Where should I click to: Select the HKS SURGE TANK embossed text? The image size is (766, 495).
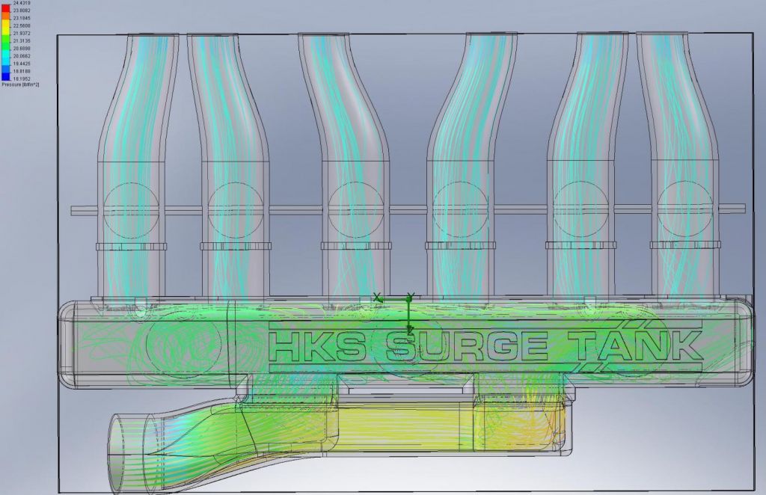(x=485, y=346)
